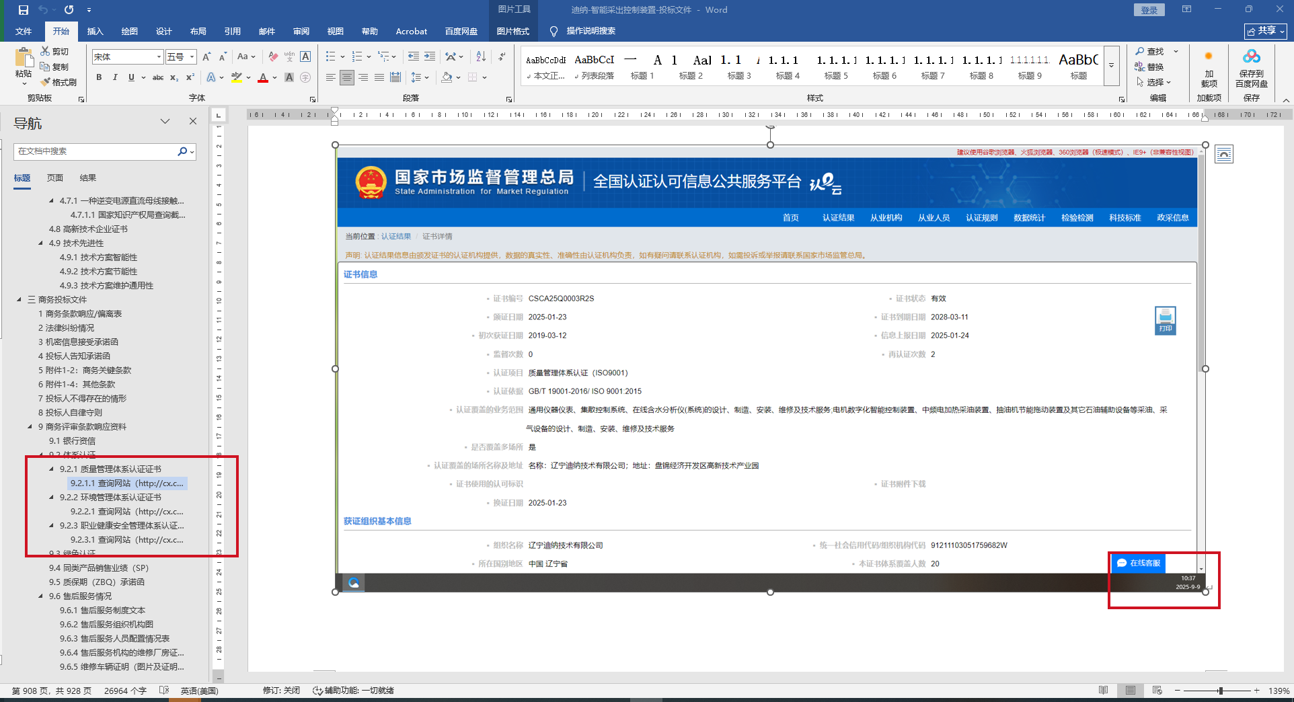Viewport: 1294px width, 702px height.
Task: Apply the red font color swatch
Action: coord(263,78)
